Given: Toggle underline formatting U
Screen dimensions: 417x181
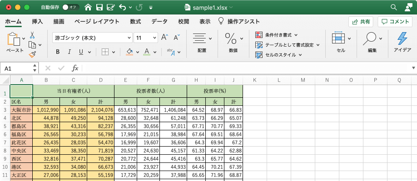Looking at the screenshot, I should point(81,52).
